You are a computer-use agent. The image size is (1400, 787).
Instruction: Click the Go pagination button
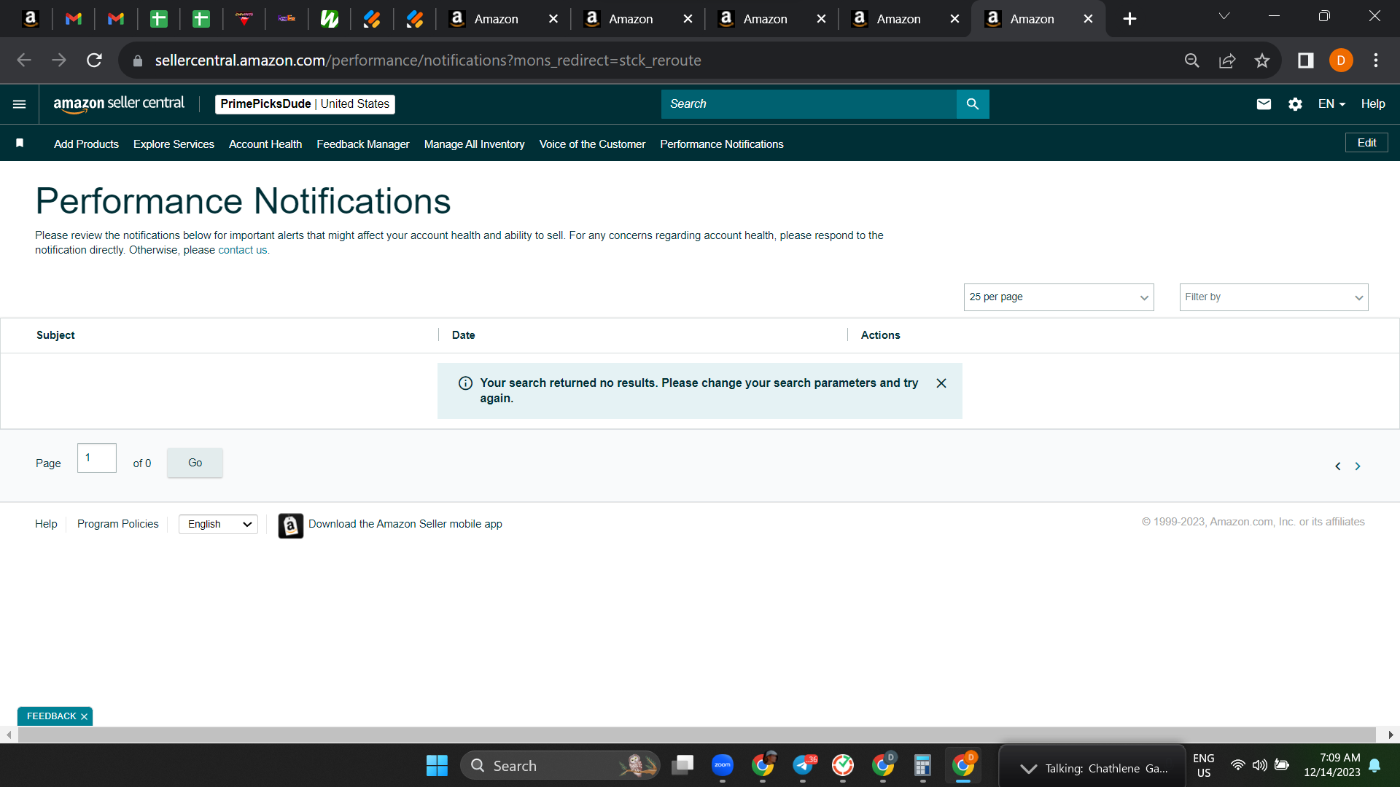click(195, 463)
